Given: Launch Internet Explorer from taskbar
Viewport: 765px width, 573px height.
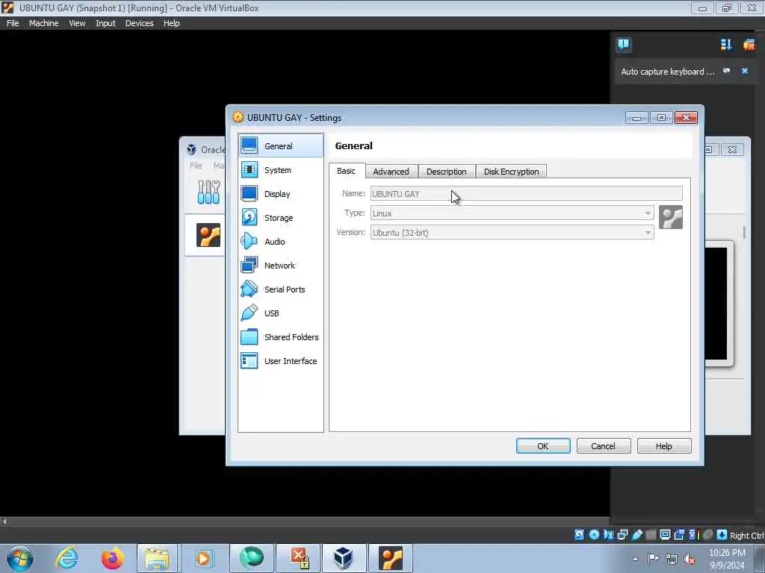Looking at the screenshot, I should click(x=66, y=558).
